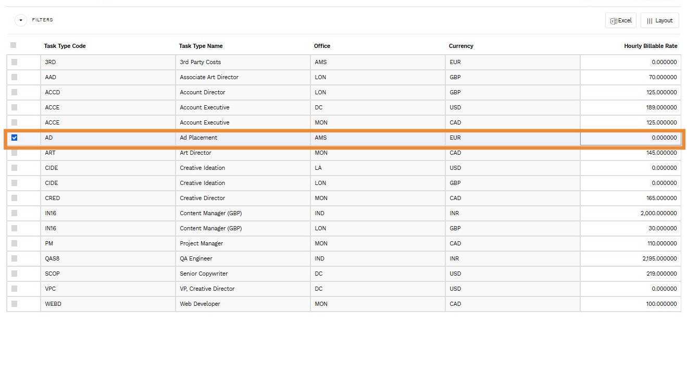Click the SCOP task type code
The image size is (687, 384).
click(x=53, y=274)
